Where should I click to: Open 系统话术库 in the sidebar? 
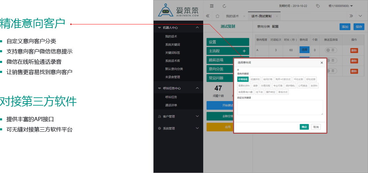172,61
